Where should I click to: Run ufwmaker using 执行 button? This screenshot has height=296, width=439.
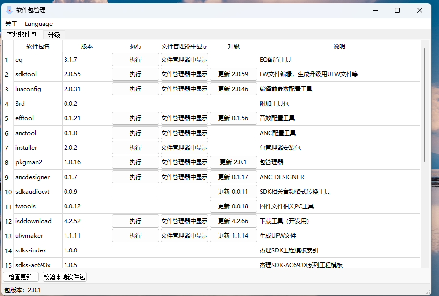click(x=135, y=236)
